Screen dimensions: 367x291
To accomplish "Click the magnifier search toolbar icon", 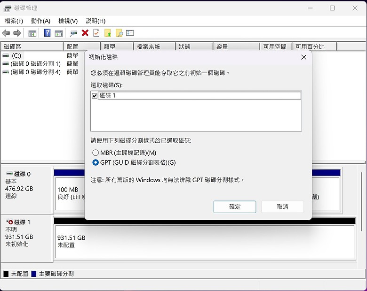I will pyautogui.click(x=119, y=33).
